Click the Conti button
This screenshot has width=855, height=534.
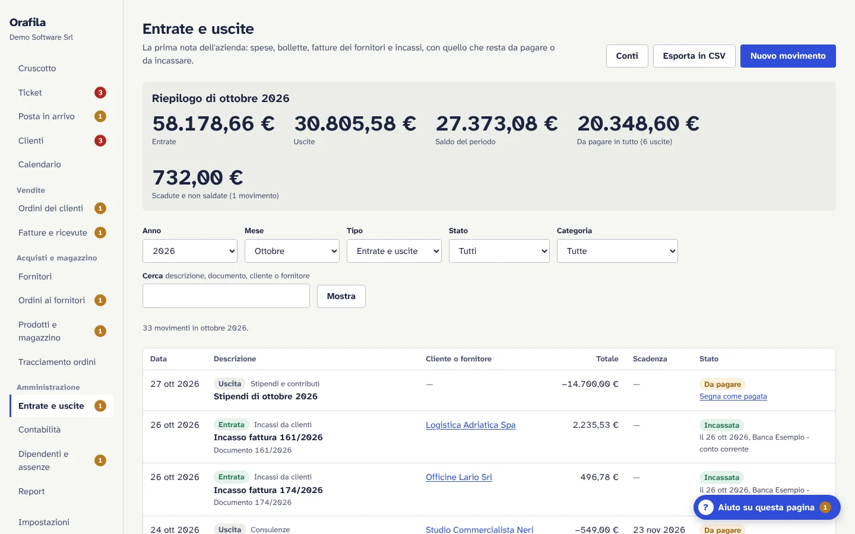point(627,56)
